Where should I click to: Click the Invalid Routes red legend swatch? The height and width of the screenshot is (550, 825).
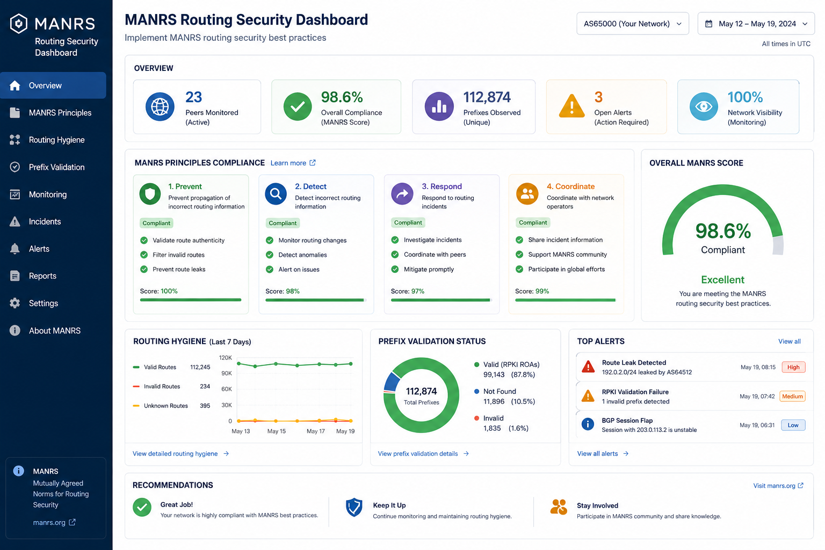136,386
